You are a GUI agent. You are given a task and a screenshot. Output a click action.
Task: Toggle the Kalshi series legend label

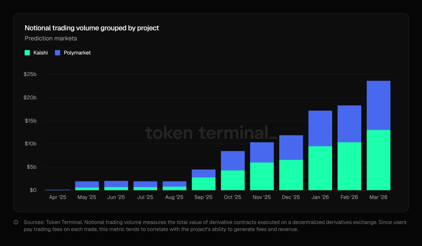coord(40,53)
